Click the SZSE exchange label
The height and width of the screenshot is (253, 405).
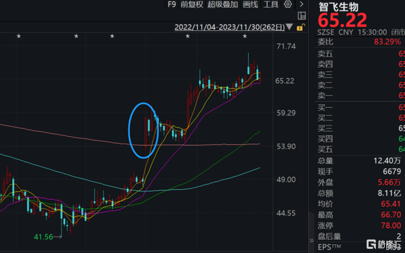326,32
